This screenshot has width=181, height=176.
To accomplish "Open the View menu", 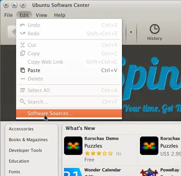I will click(x=41, y=15).
